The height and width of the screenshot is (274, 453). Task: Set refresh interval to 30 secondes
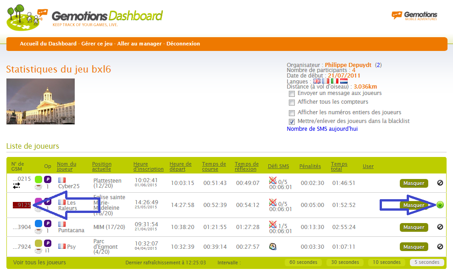[345, 263]
